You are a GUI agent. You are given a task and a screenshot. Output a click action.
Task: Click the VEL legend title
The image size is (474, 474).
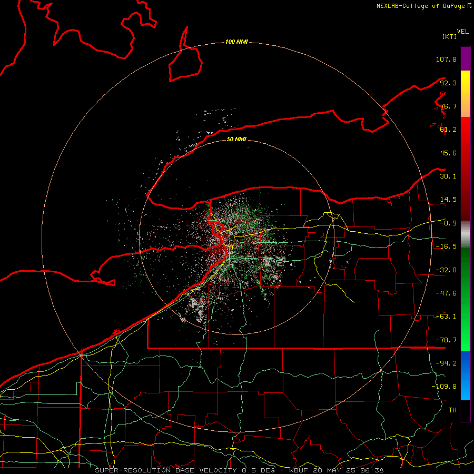tap(462, 32)
